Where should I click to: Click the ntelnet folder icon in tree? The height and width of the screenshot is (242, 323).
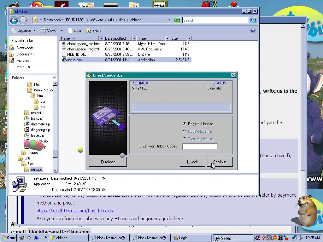pos(27,113)
